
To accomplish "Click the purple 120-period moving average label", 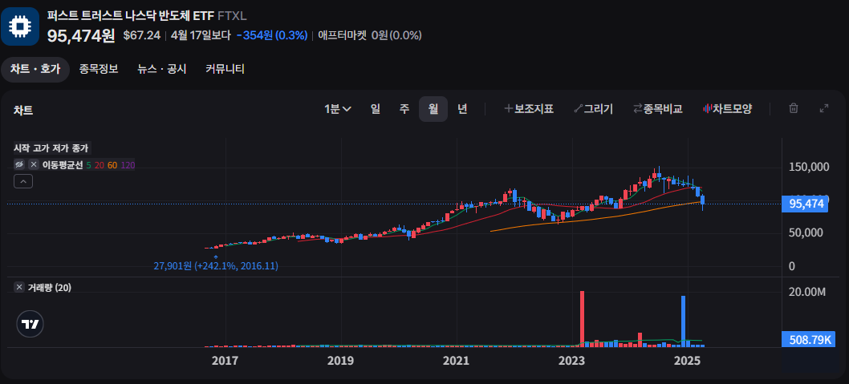I will coord(128,165).
